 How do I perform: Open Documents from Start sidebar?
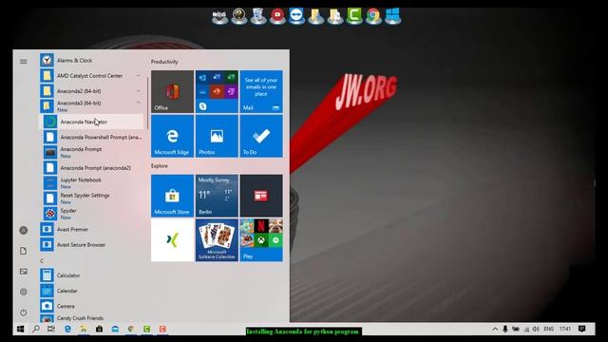[x=23, y=251]
